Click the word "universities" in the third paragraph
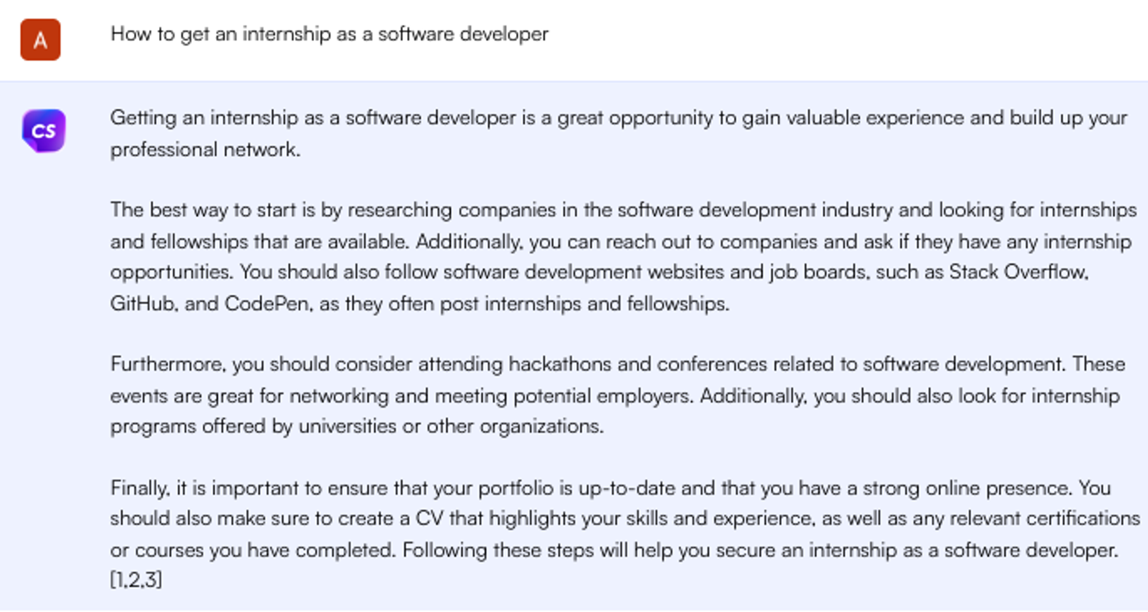This screenshot has width=1148, height=612. (x=347, y=426)
